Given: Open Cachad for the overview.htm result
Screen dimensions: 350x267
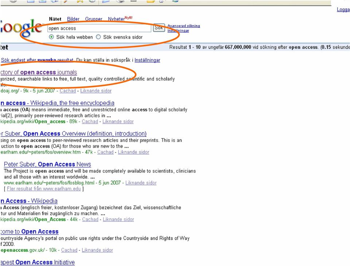Looking at the screenshot, I should pos(105,152).
